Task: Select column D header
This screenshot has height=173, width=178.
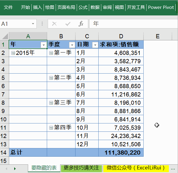Action: coord(121,36)
